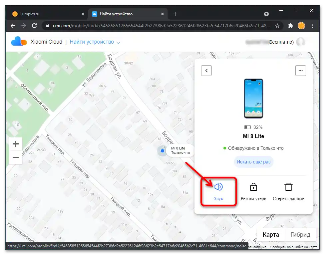Screen dimensions: 325x255
Task: Click Сообщить об ошибке на карте link
Action: pos(294,247)
